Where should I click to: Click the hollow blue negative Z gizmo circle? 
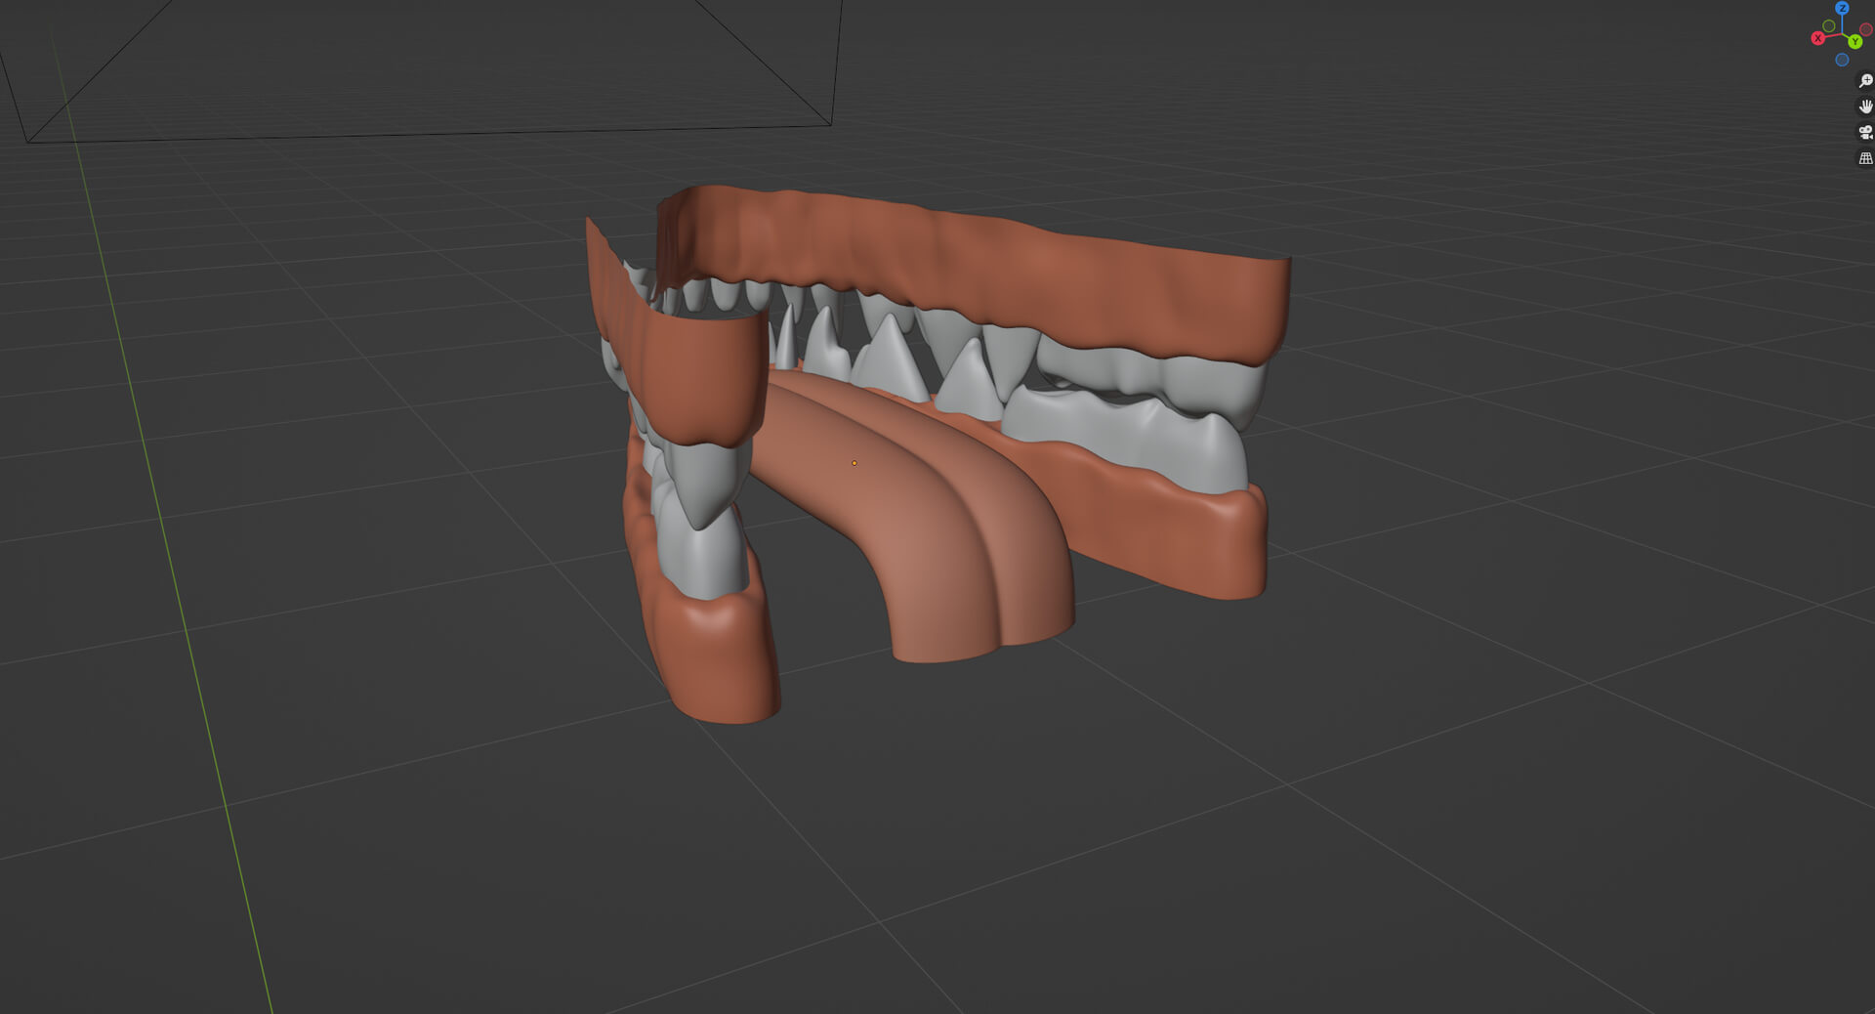click(x=1842, y=60)
